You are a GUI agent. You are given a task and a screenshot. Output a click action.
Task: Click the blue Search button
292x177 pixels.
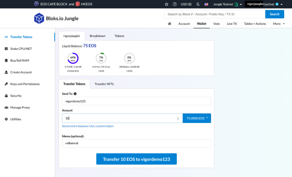click(x=274, y=14)
